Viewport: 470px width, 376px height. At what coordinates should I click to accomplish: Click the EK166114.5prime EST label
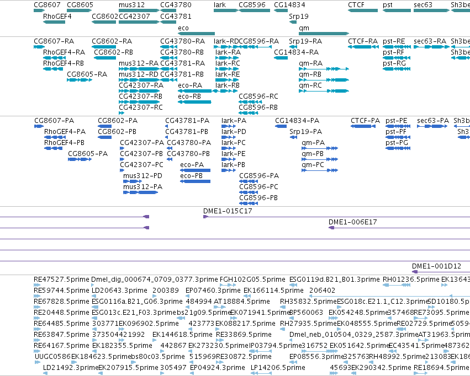pos(273,291)
